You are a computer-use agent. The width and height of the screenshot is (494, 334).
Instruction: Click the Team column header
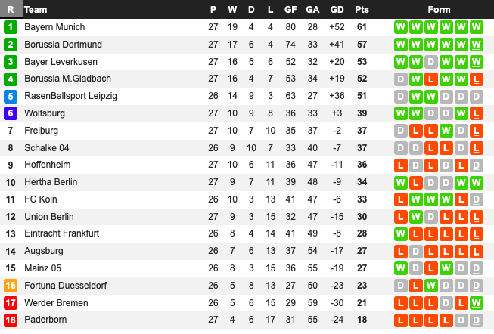pyautogui.click(x=36, y=10)
